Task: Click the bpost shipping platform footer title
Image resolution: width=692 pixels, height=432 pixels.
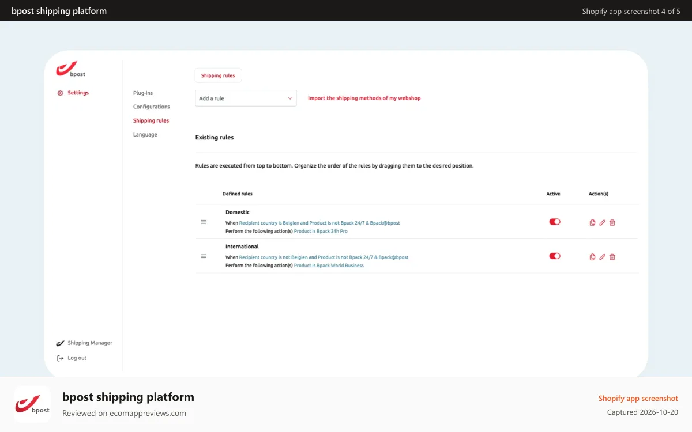Action: 128,397
